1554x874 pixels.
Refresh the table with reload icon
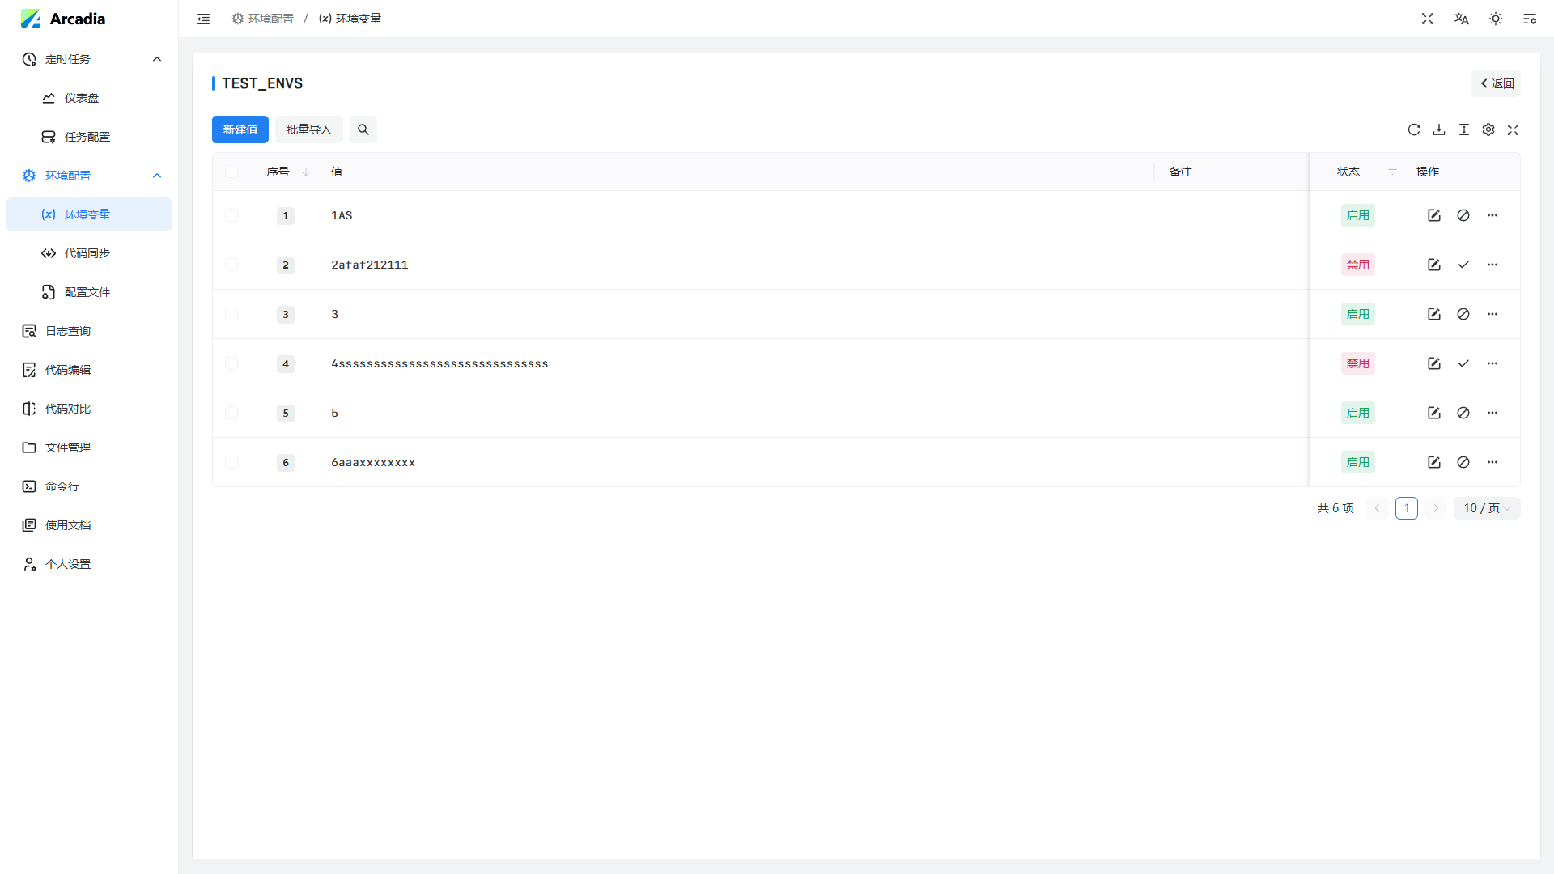tap(1414, 129)
